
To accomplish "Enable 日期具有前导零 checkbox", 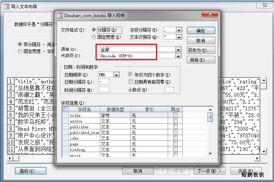I will click(130, 82).
